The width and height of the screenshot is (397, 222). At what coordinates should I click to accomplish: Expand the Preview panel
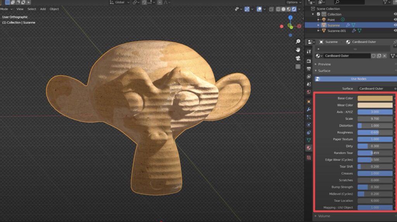click(x=325, y=64)
